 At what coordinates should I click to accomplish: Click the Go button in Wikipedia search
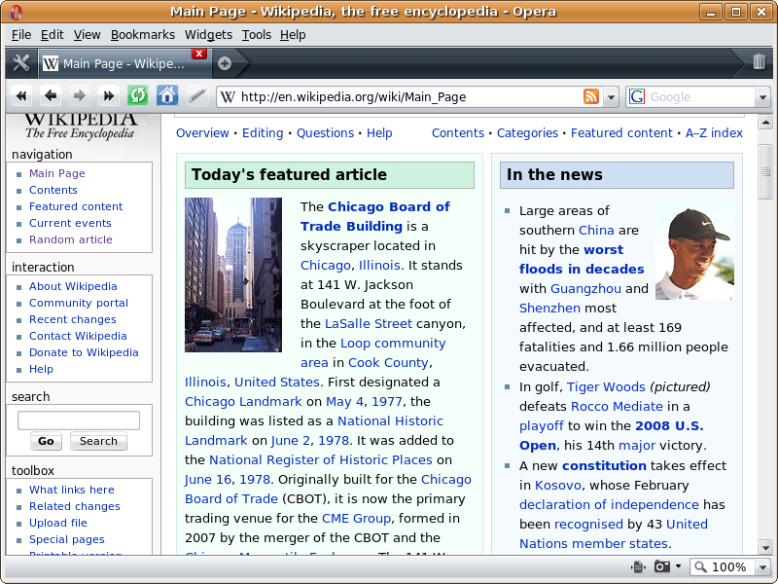point(46,441)
